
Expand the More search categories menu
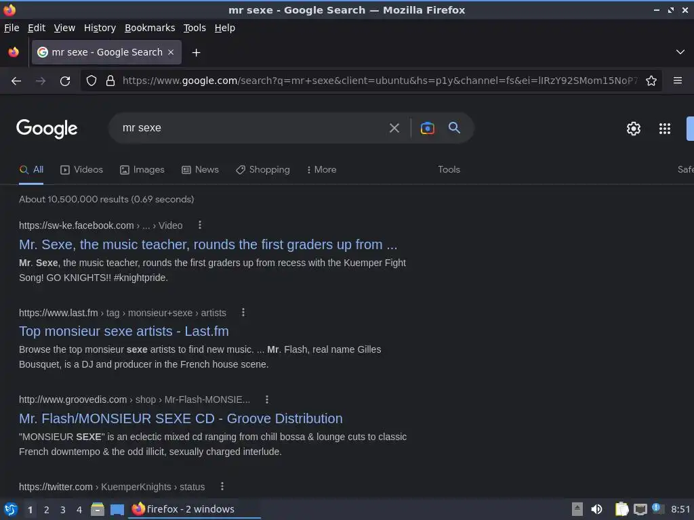click(x=321, y=170)
